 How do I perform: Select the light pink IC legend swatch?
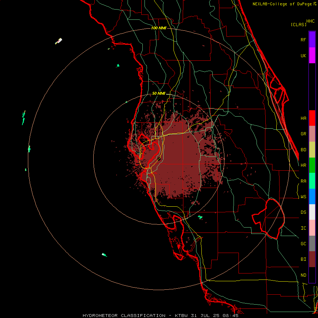312,228
